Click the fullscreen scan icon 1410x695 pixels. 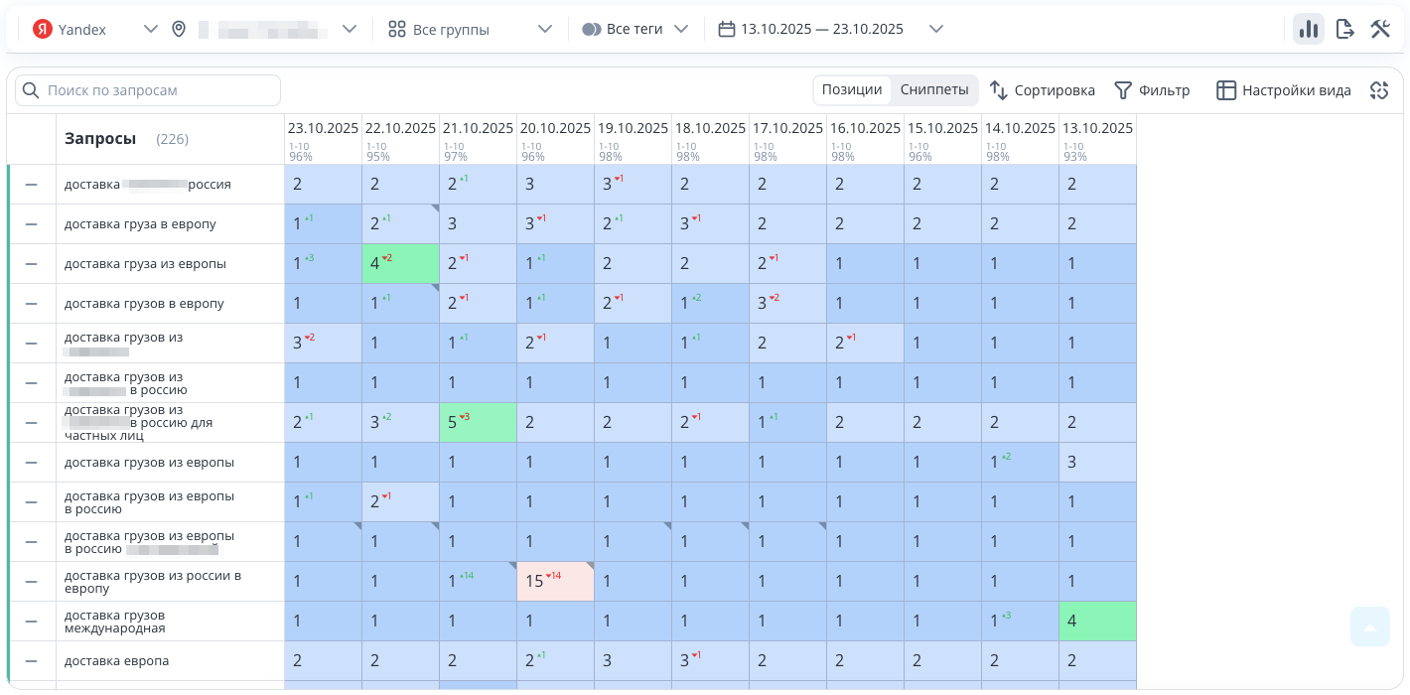pos(1378,90)
